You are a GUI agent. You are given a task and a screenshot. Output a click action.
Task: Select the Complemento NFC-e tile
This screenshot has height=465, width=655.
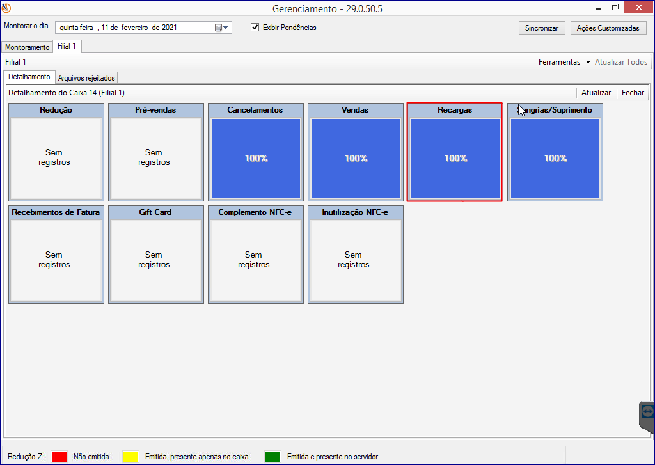[256, 255]
